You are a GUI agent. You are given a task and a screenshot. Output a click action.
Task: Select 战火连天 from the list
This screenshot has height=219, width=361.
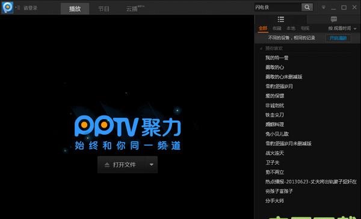(x=274, y=153)
